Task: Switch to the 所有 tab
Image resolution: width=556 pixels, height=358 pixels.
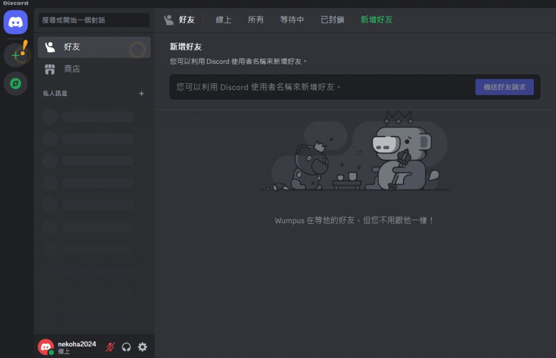Action: pos(256,20)
